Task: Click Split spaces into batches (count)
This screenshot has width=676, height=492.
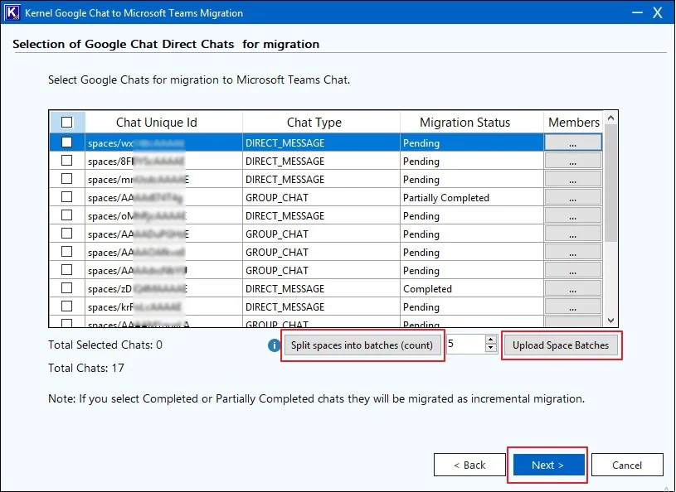Action: (x=362, y=345)
